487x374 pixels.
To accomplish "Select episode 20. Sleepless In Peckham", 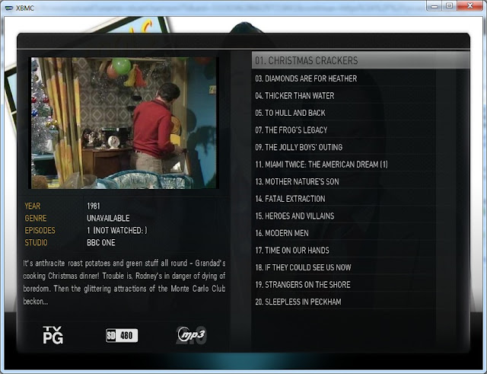I will pyautogui.click(x=360, y=302).
